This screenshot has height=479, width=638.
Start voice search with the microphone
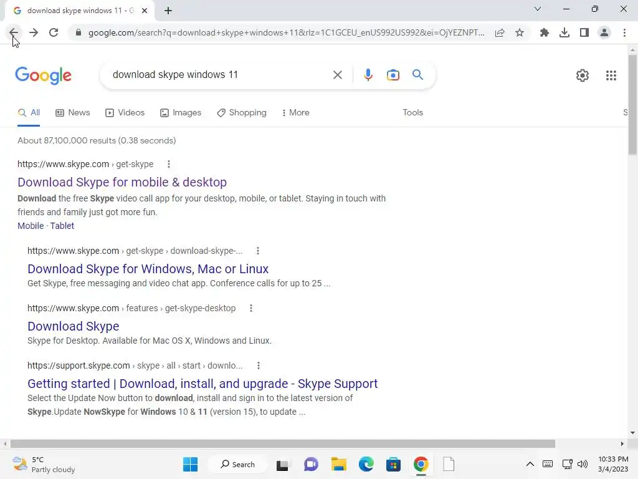(x=368, y=75)
